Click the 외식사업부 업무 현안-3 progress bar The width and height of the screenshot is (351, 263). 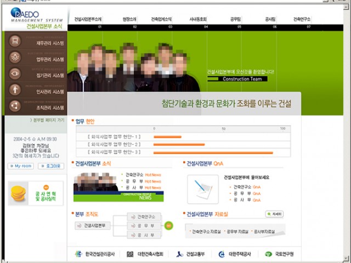(x=213, y=152)
